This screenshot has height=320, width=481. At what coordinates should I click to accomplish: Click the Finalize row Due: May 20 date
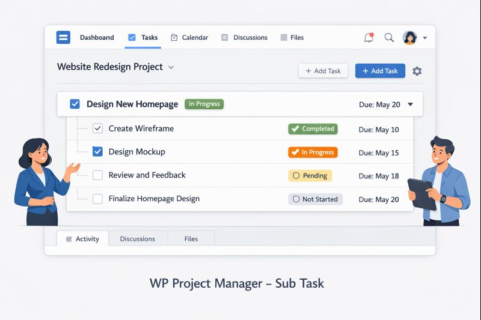pyautogui.click(x=379, y=200)
